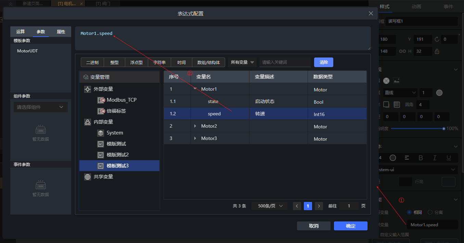Toggle italic text formatting
Viewport: 464px width, 243px height.
(x=435, y=158)
